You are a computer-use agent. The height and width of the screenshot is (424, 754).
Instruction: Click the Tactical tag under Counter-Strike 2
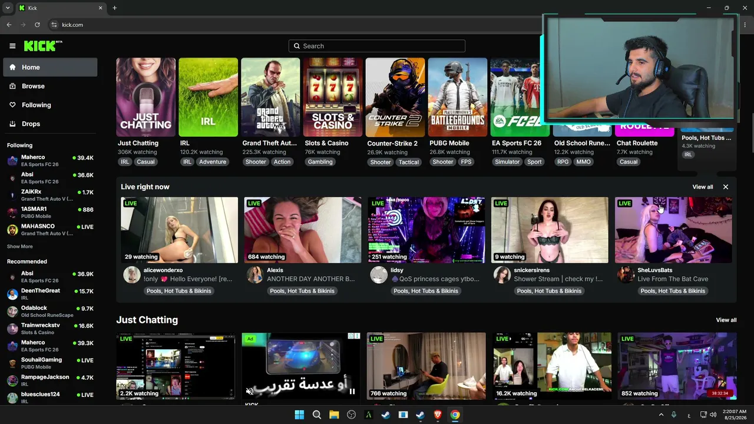coord(408,162)
